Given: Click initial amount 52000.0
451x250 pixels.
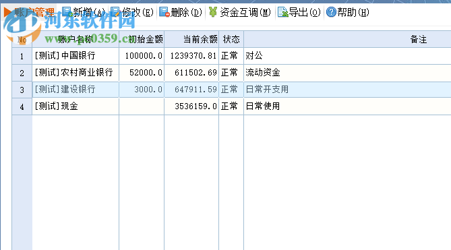Looking at the screenshot, I should click(x=146, y=72).
